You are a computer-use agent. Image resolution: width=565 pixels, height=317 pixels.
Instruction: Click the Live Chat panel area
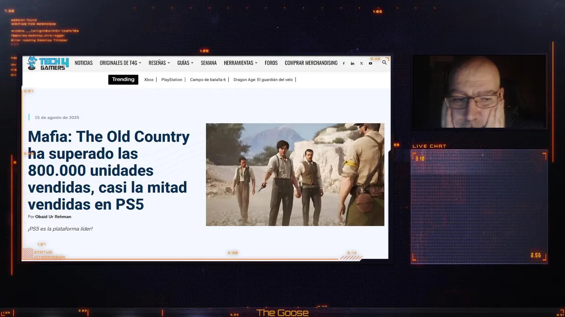point(479,206)
